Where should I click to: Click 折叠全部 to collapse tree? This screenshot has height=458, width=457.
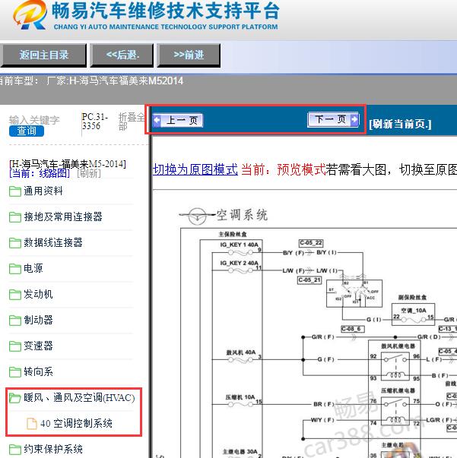132,122
